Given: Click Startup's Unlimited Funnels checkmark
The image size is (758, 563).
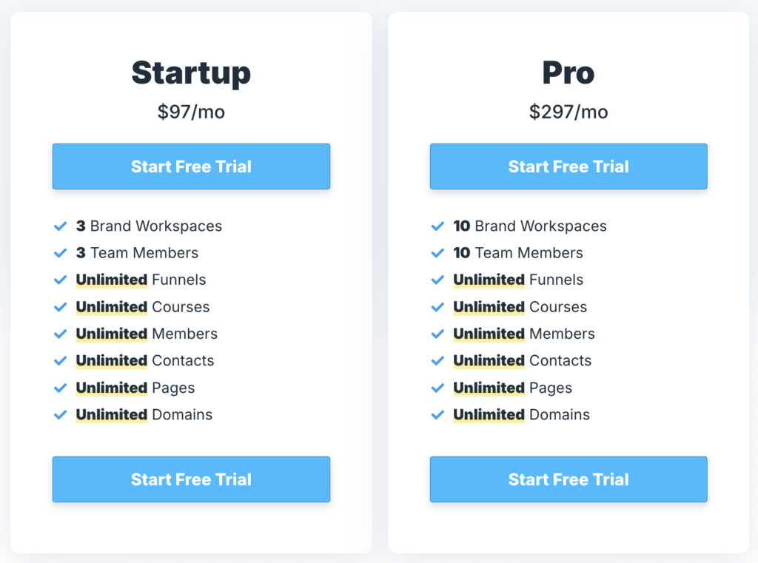Looking at the screenshot, I should (61, 280).
